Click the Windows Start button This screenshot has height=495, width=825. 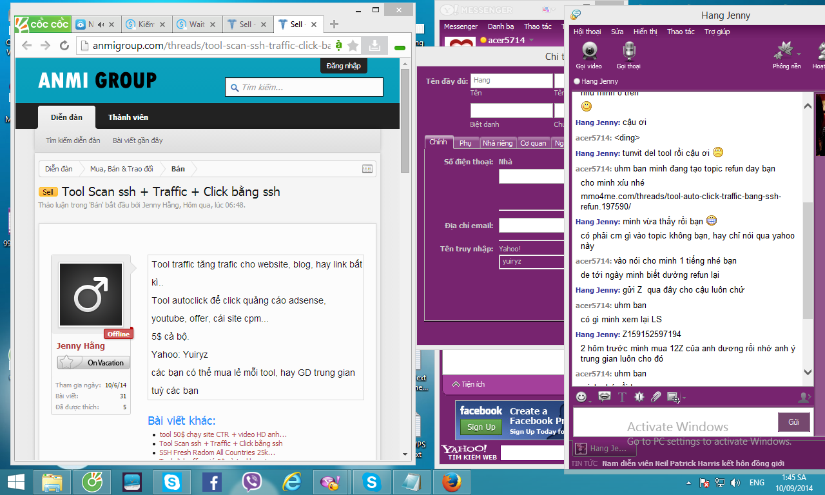click(x=16, y=482)
